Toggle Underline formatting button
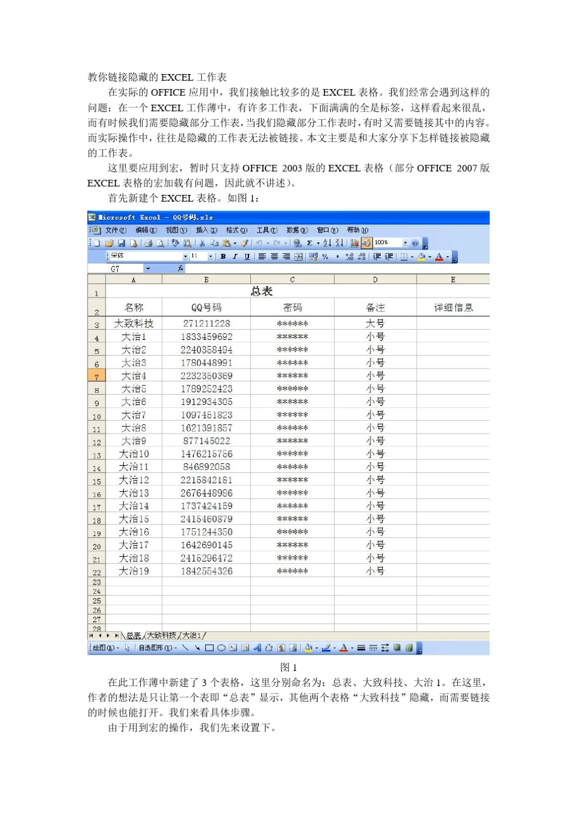 pyautogui.click(x=247, y=257)
